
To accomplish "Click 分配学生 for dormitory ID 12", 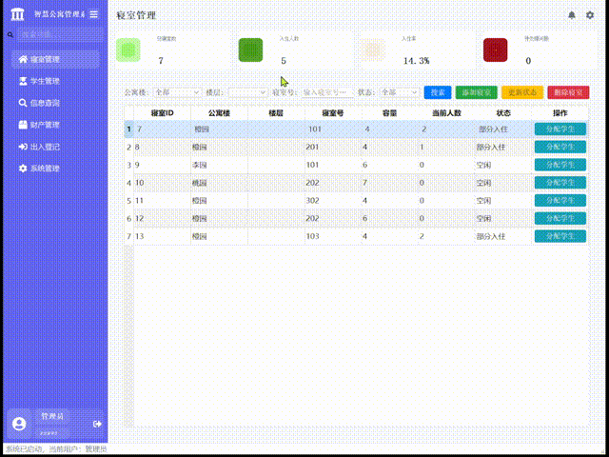I will (560, 218).
